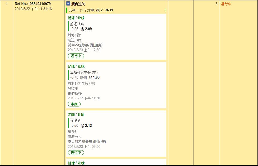Click 足球 / 让球 heading above 维罗纳
This screenshot has width=258, height=166.
76,115
